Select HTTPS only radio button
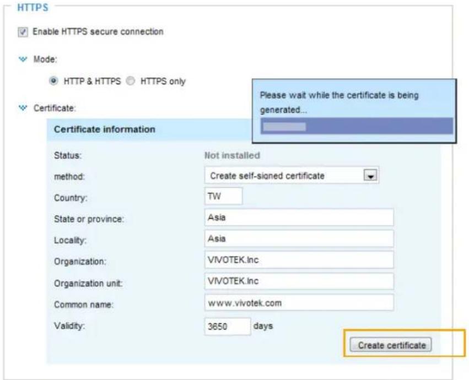The height and width of the screenshot is (380, 469). click(x=131, y=81)
